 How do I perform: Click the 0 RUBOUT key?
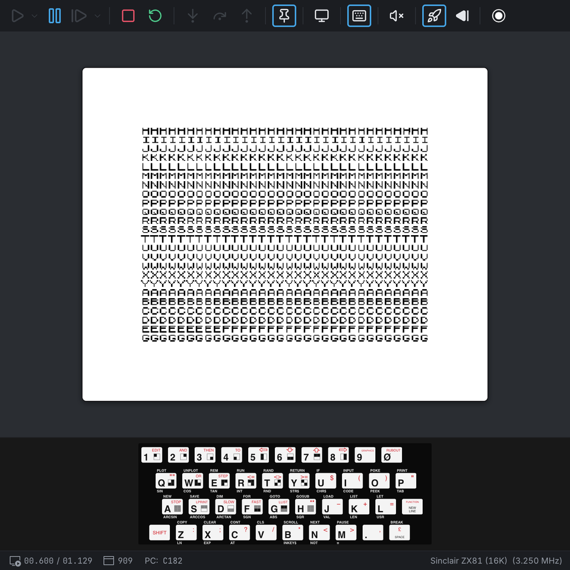click(391, 455)
